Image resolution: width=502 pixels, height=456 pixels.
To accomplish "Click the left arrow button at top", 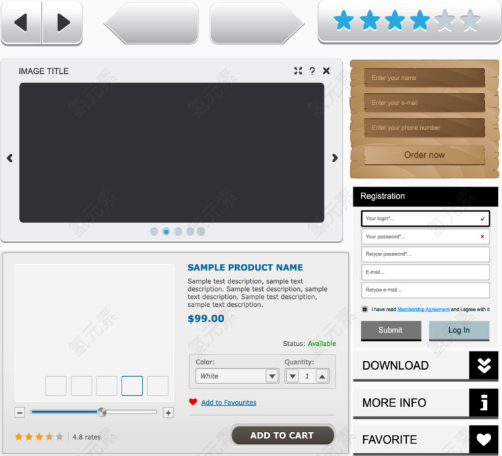I will coord(21,22).
